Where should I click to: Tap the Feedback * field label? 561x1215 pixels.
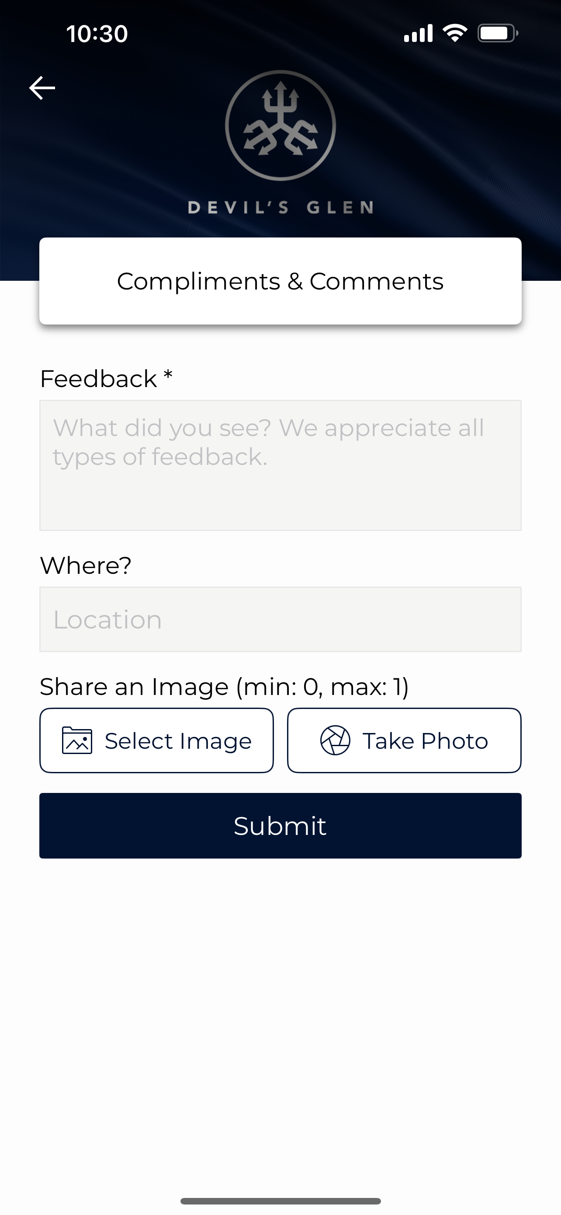pyautogui.click(x=106, y=379)
